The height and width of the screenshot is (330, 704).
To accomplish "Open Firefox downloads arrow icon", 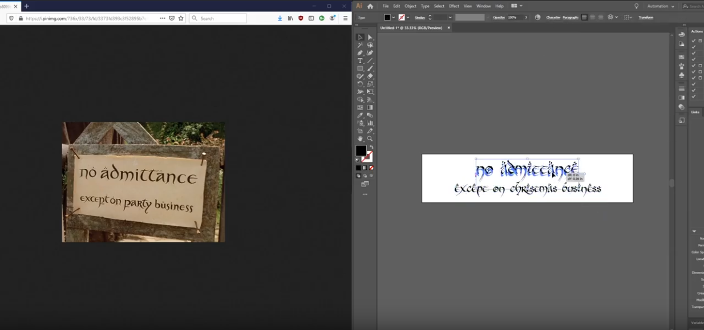I will pos(280,18).
